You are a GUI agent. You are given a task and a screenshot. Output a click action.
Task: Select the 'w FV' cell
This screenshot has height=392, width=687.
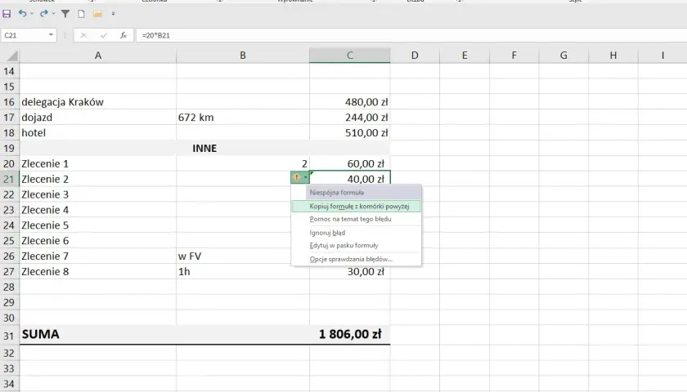click(x=234, y=256)
